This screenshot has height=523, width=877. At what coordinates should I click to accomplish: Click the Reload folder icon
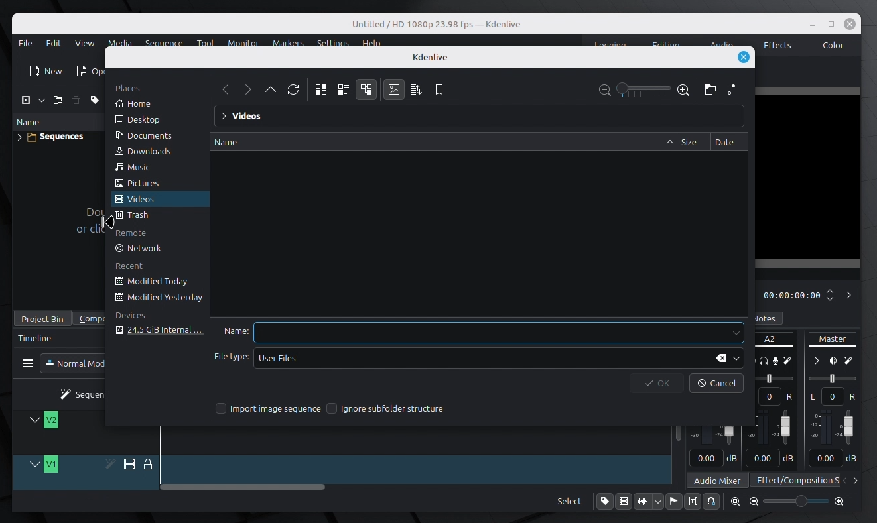pyautogui.click(x=293, y=89)
